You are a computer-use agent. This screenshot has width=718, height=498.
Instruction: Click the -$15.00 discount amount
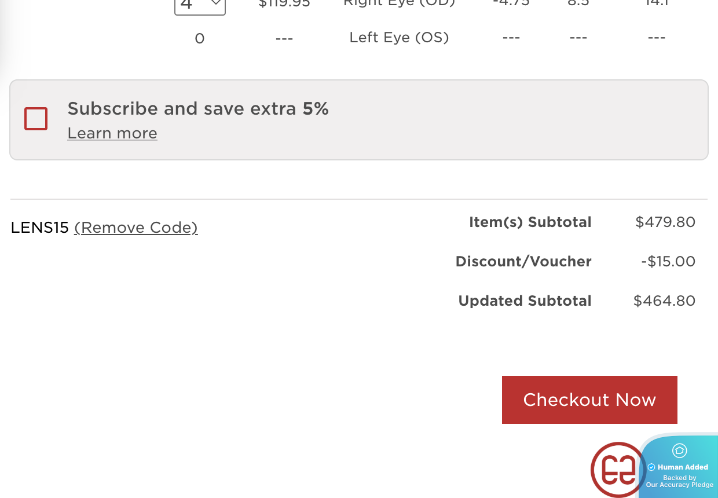point(668,261)
